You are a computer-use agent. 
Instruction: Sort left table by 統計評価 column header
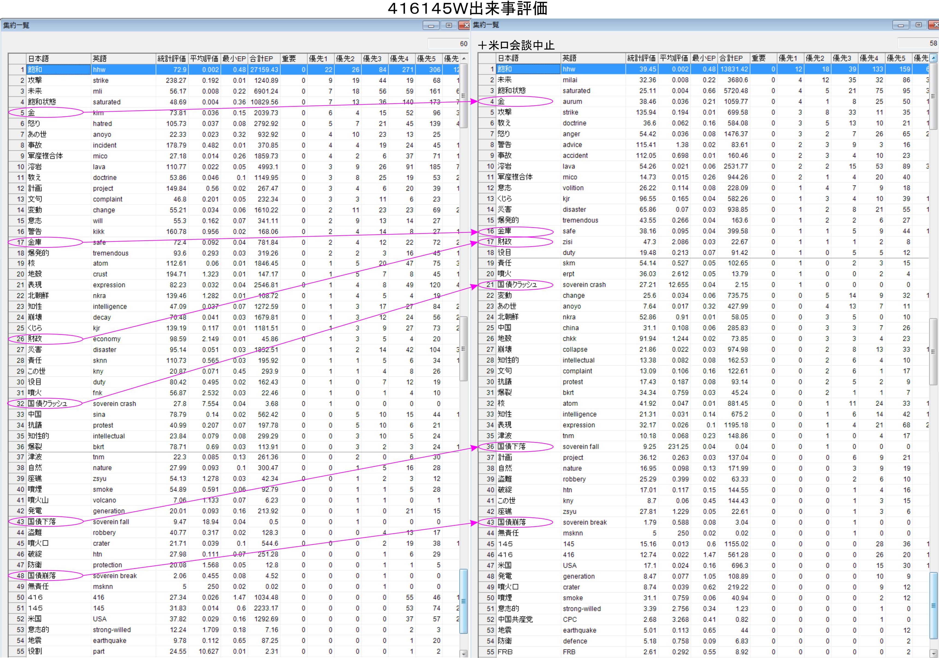(171, 59)
